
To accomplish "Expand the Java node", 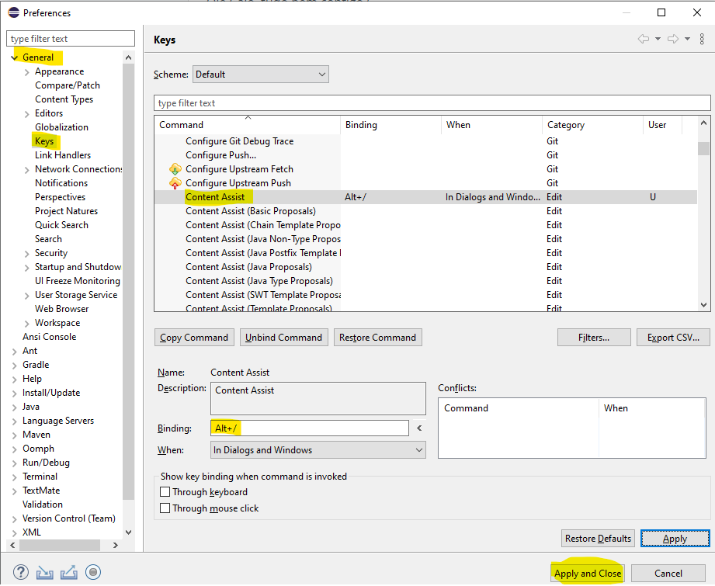I will pos(15,407).
